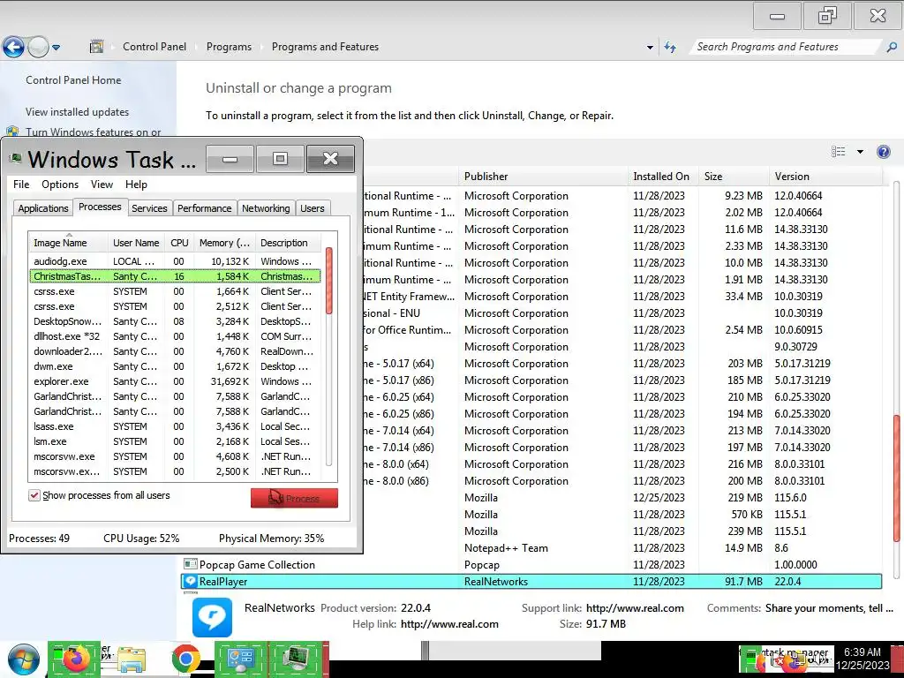Click the Control Panel address bar icon
Screen dimensions: 904x678
coord(97,47)
